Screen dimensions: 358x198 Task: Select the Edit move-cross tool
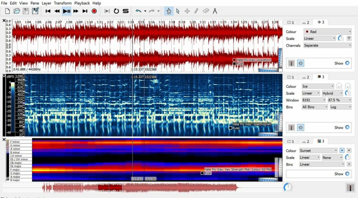tap(187, 11)
